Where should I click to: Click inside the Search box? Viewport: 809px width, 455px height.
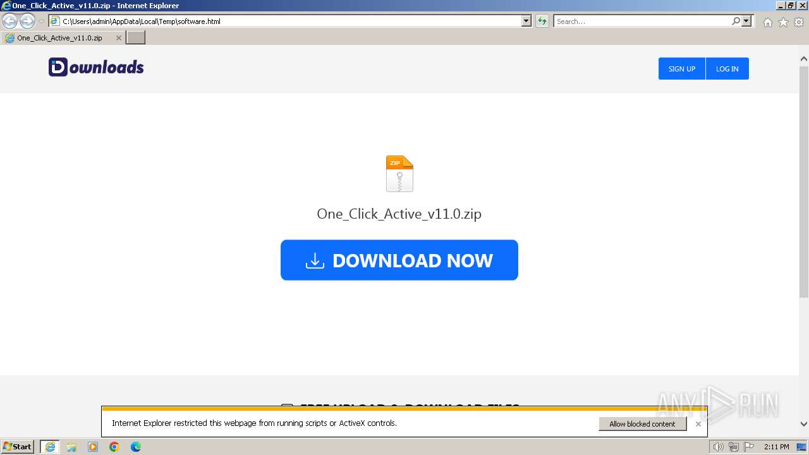[642, 21]
